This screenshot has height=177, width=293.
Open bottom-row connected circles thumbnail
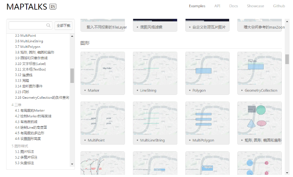coord(260,163)
